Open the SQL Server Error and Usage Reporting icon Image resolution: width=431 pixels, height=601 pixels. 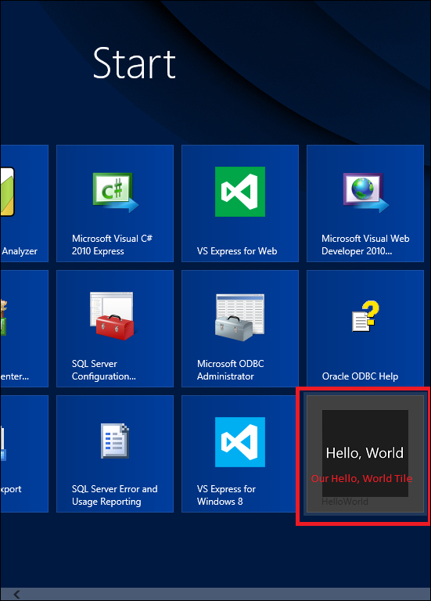pyautogui.click(x=114, y=441)
